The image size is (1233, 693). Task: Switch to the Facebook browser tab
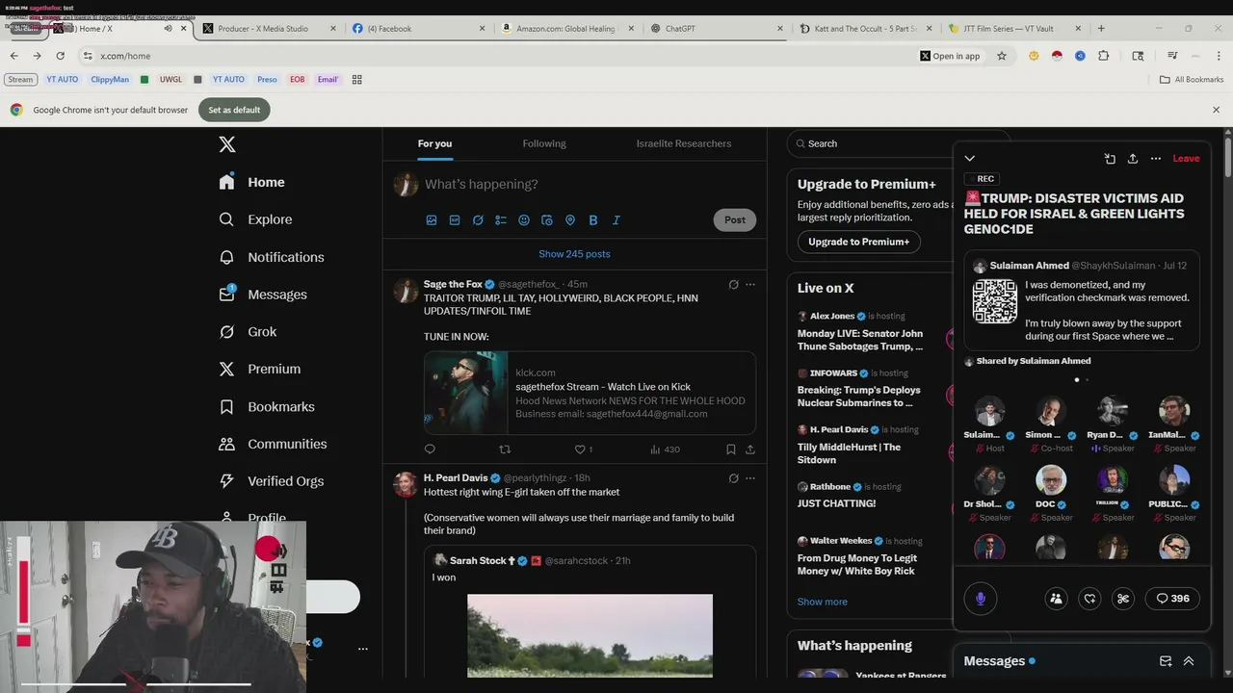pos(419,29)
